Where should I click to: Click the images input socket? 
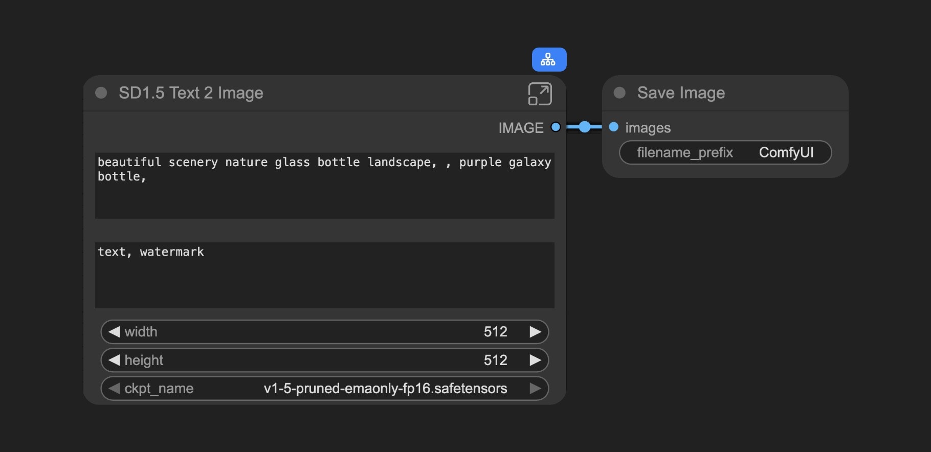click(614, 127)
